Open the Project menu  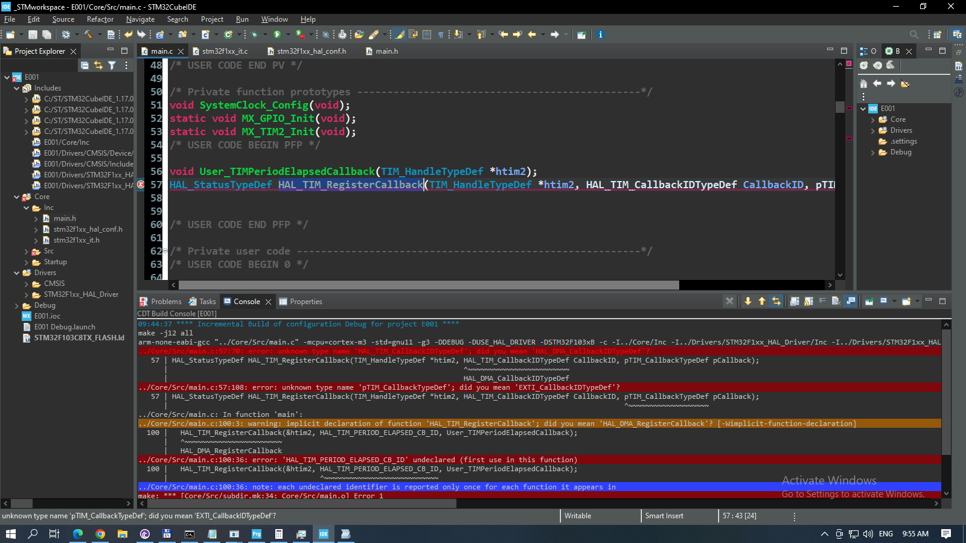[x=212, y=19]
